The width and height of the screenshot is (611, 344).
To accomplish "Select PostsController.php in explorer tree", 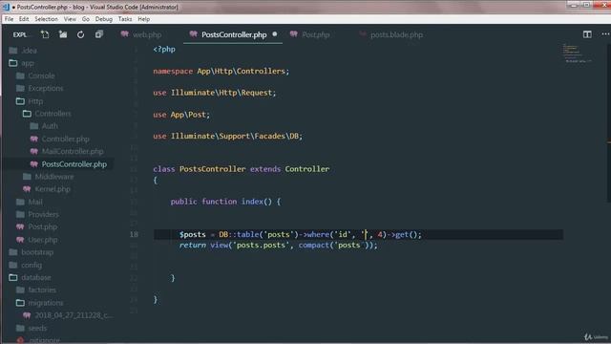I will 74,164.
